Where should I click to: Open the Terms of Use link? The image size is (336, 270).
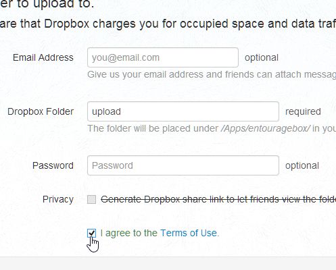tap(189, 233)
